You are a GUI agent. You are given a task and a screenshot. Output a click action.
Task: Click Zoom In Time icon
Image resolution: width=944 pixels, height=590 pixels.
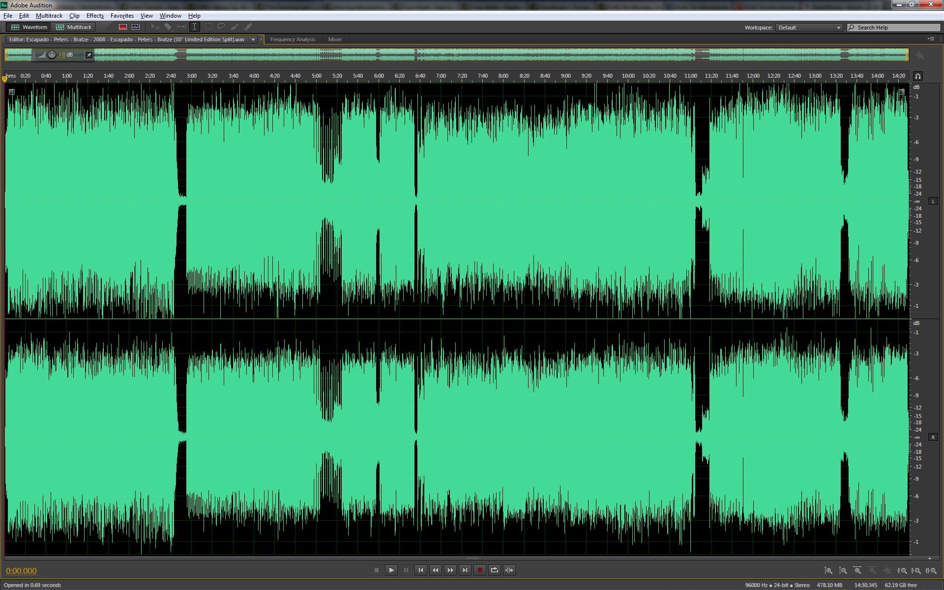(857, 571)
